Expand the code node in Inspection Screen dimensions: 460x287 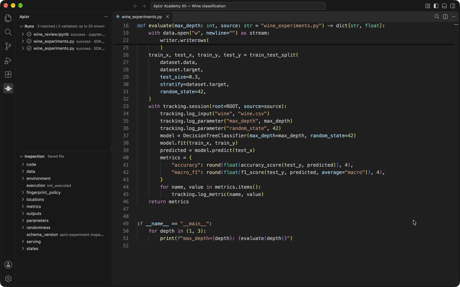tap(23, 164)
